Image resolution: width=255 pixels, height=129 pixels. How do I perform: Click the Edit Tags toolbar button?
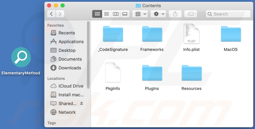coord(191,14)
